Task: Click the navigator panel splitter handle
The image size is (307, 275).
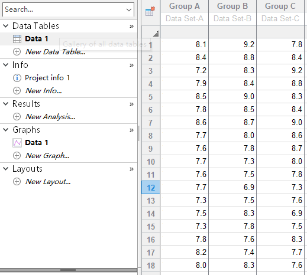Action: (140, 133)
